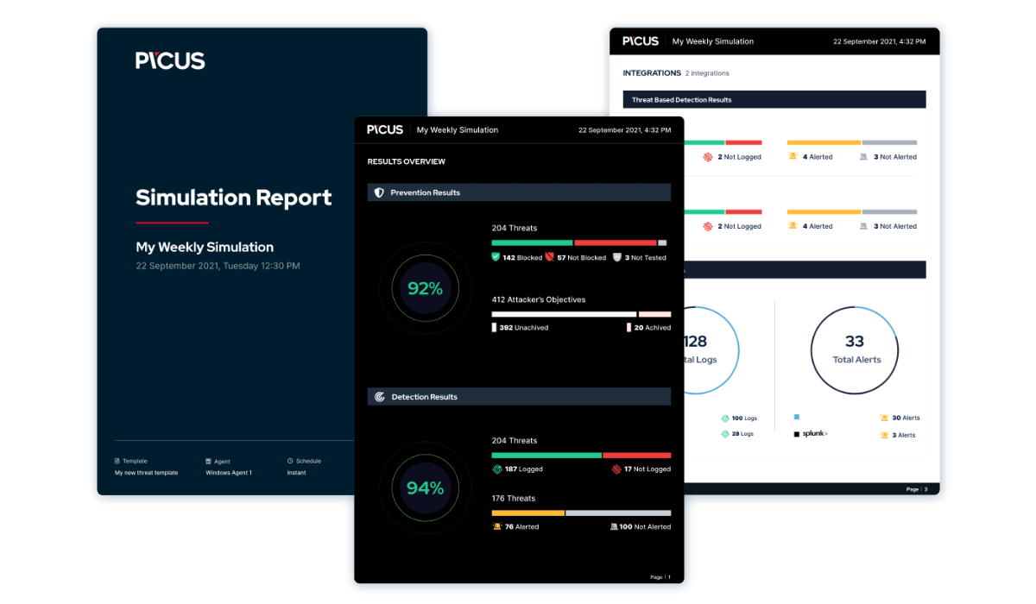
Task: Click the Picus logo on the cover page
Action: [x=170, y=60]
